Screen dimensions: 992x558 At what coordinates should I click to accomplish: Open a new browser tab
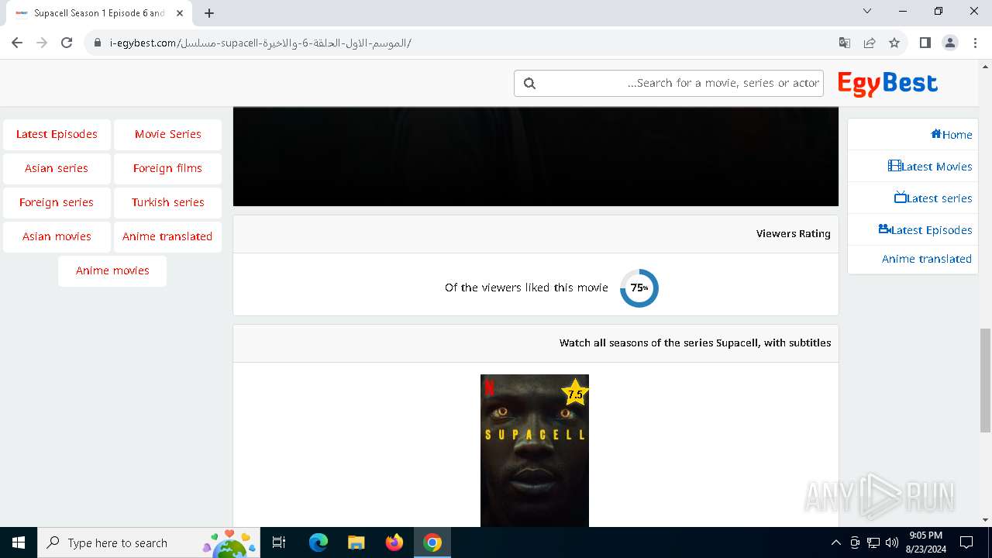(209, 13)
